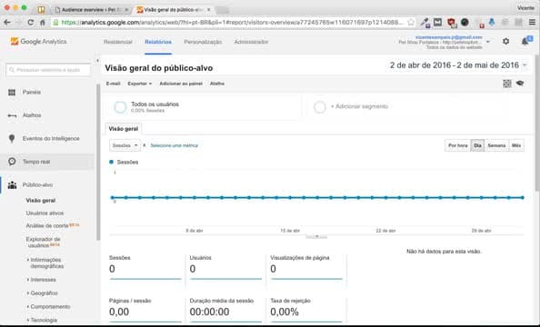Select the Visão geral report tab

[124, 129]
